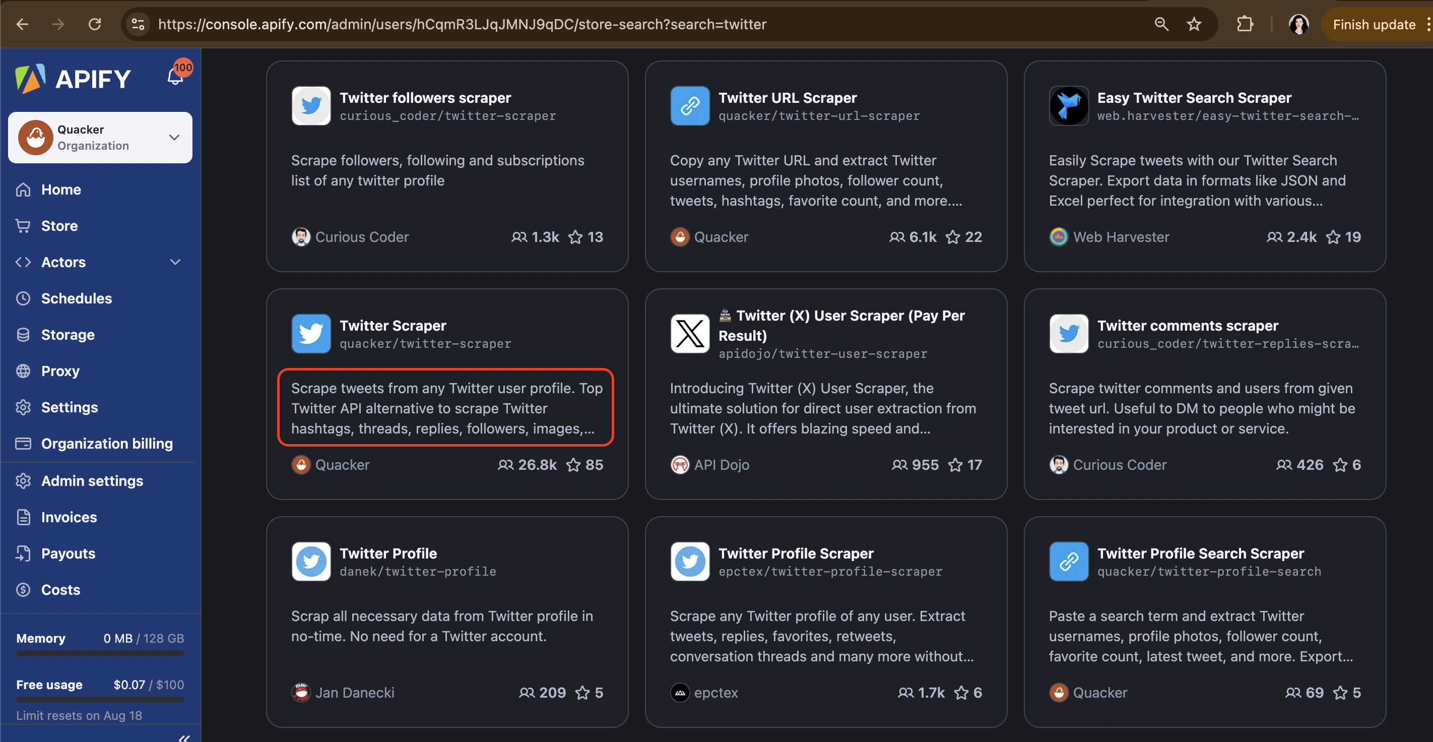Click the zoom magnifier icon in address bar
Viewport: 1433px width, 742px height.
click(x=1161, y=25)
